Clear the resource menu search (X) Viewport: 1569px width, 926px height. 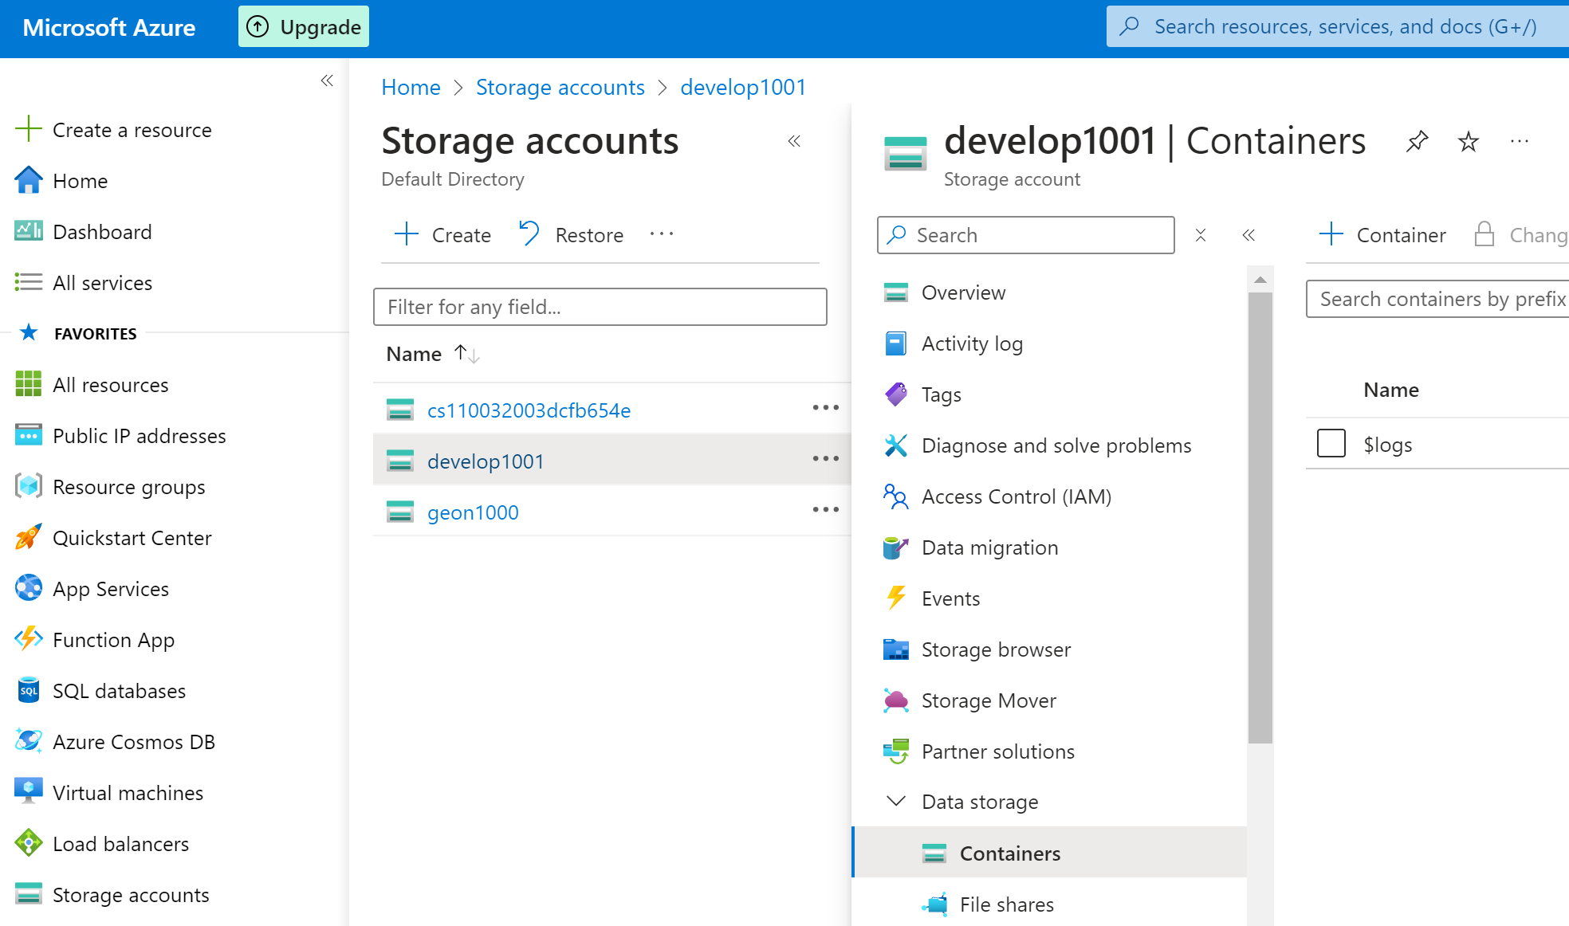1200,235
